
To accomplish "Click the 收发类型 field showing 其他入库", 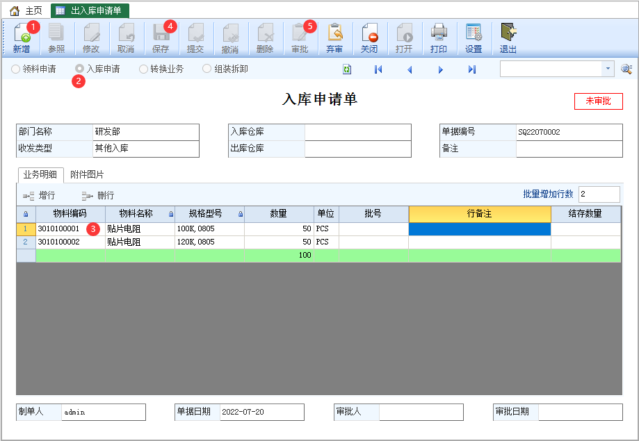I will (146, 149).
